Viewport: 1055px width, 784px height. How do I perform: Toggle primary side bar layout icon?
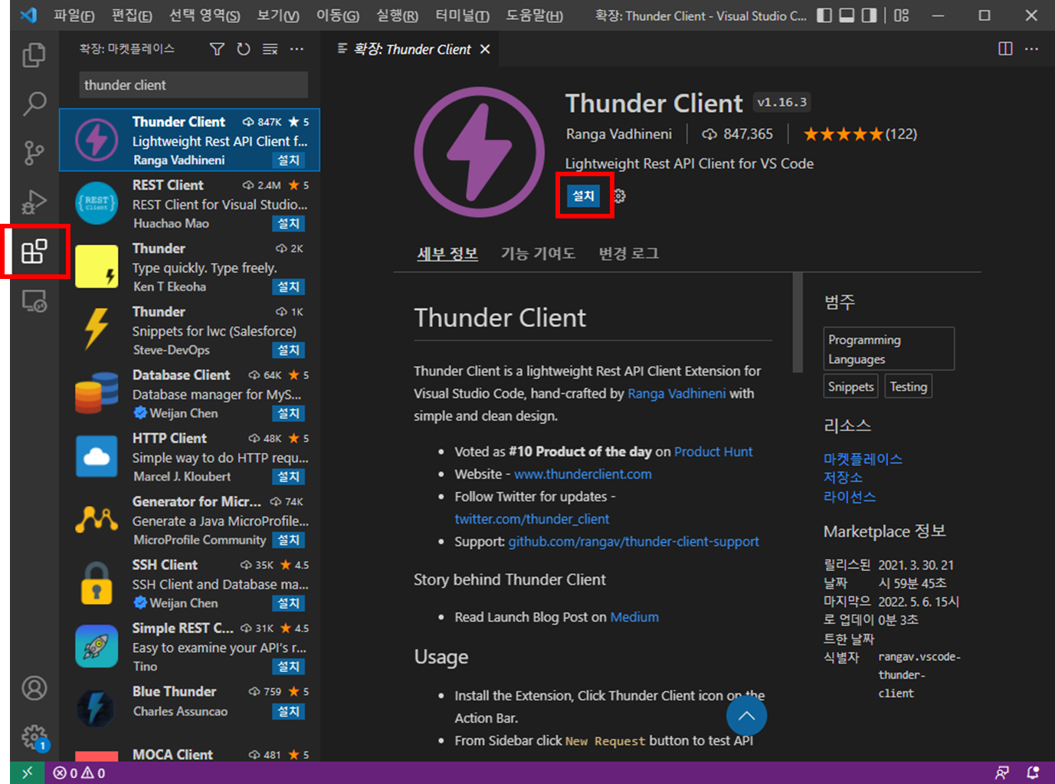coord(824,15)
